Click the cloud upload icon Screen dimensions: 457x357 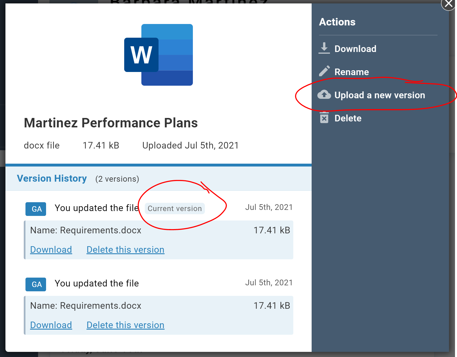click(324, 95)
